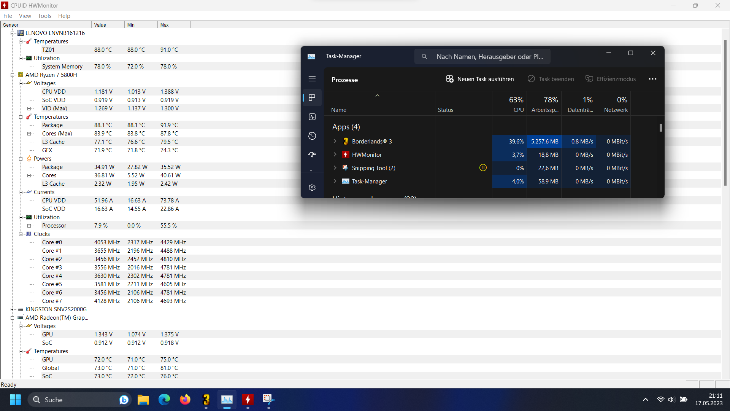
Task: Open Autostart apps sidebar icon
Action: coord(312,155)
